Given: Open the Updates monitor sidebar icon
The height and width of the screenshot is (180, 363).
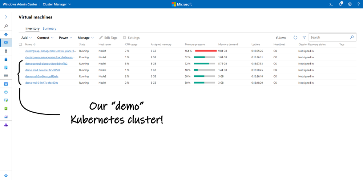Looking at the screenshot, I should coord(6,100).
